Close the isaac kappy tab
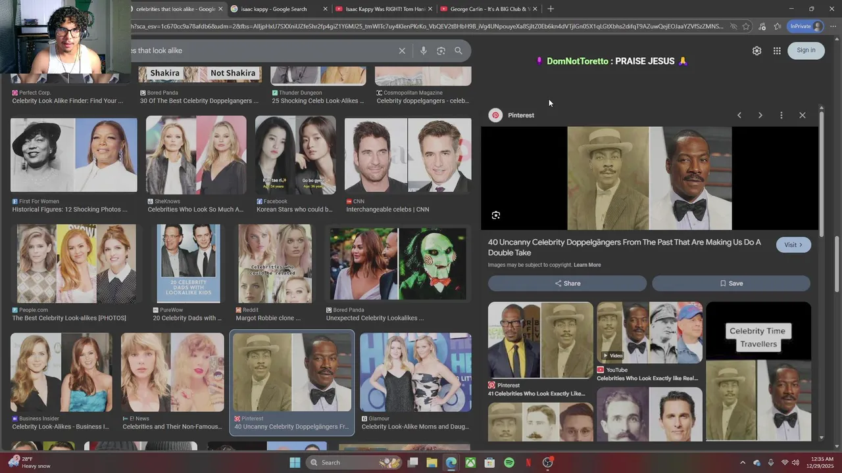This screenshot has width=842, height=473. pos(325,9)
